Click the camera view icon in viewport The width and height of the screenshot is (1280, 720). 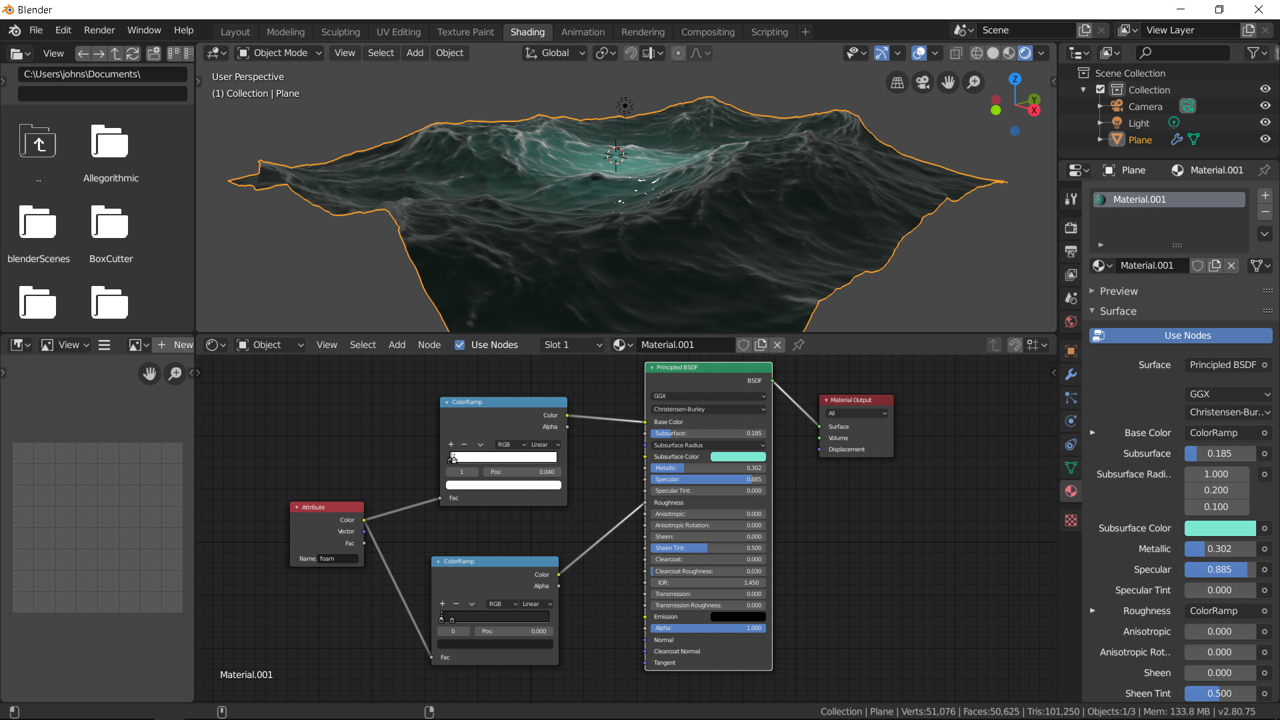pyautogui.click(x=923, y=83)
